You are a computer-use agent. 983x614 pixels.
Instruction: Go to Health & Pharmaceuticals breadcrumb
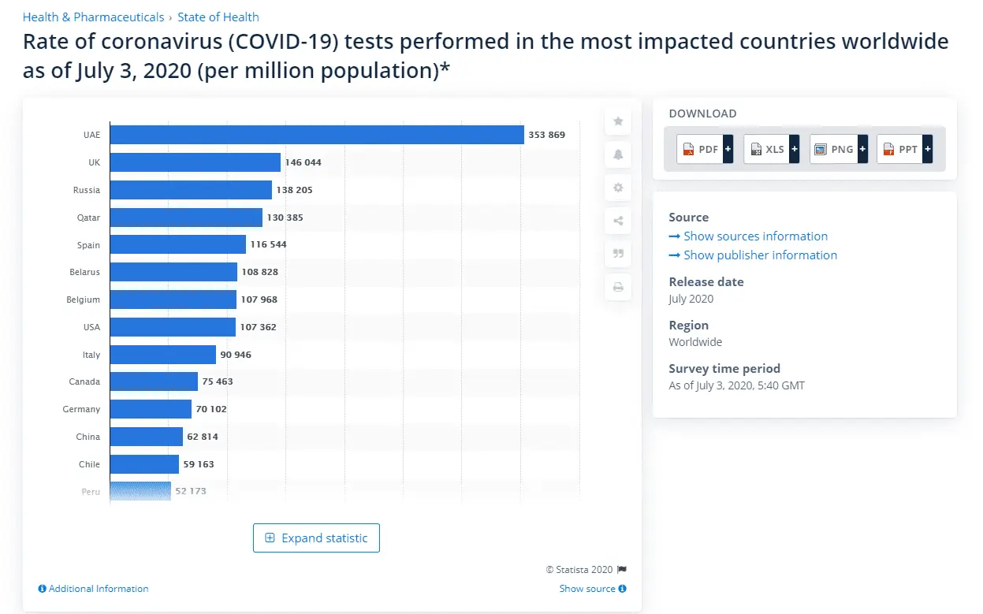click(94, 17)
